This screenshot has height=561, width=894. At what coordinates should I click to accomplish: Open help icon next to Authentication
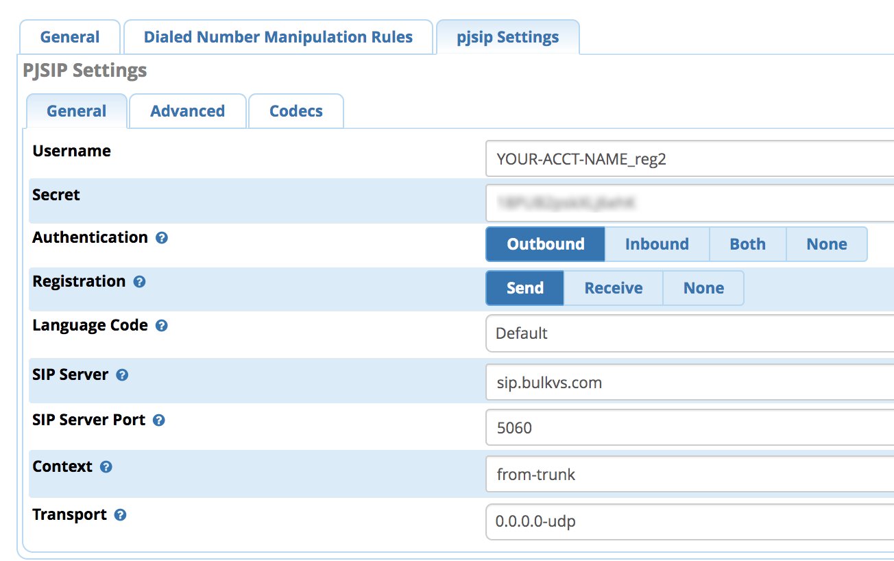(162, 239)
